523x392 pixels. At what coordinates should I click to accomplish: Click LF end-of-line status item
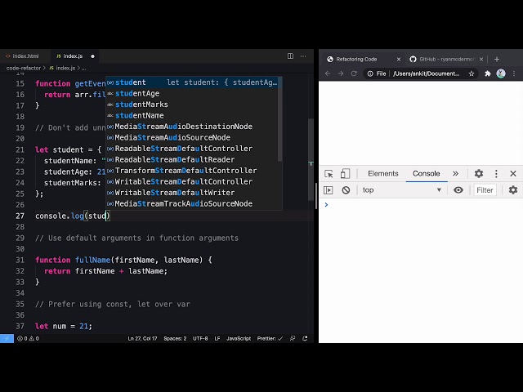pos(217,338)
